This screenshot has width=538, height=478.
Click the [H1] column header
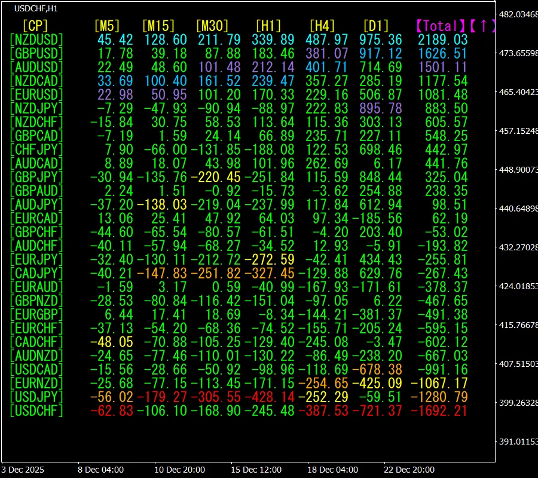click(x=268, y=26)
